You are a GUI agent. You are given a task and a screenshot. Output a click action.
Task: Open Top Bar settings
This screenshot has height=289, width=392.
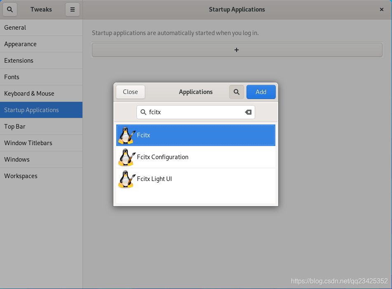41,127
